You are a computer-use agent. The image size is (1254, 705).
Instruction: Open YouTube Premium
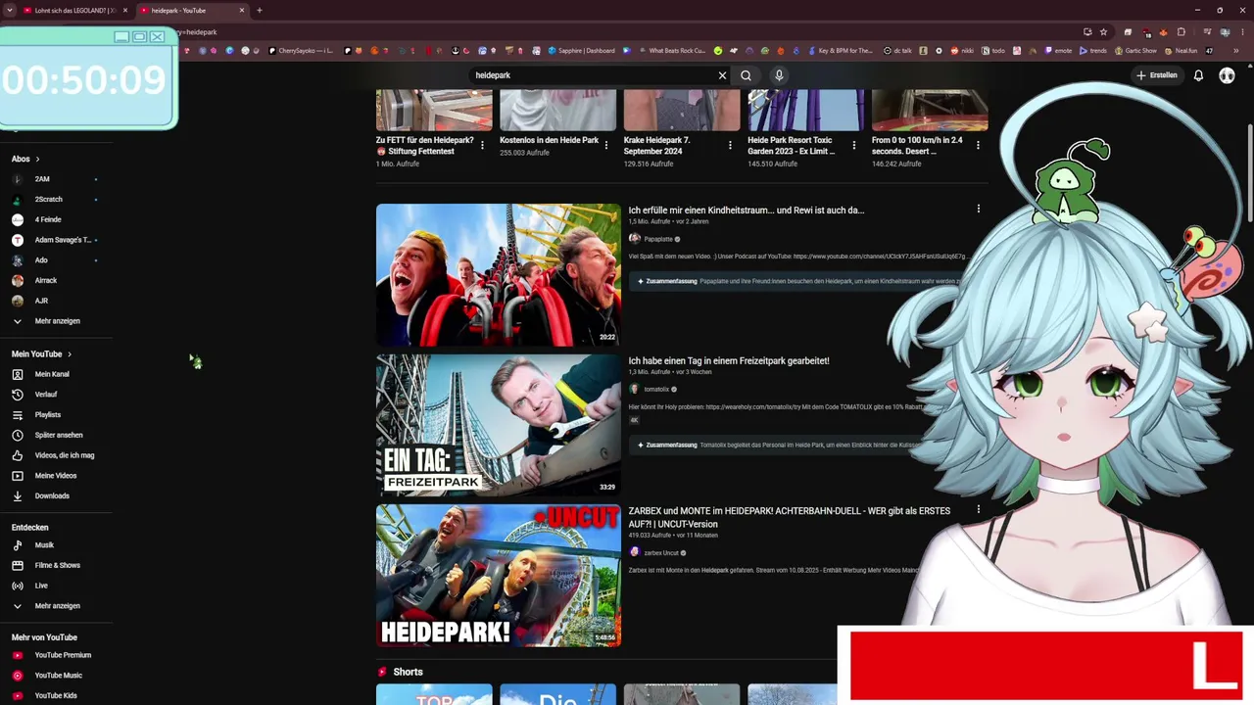pyautogui.click(x=53, y=655)
